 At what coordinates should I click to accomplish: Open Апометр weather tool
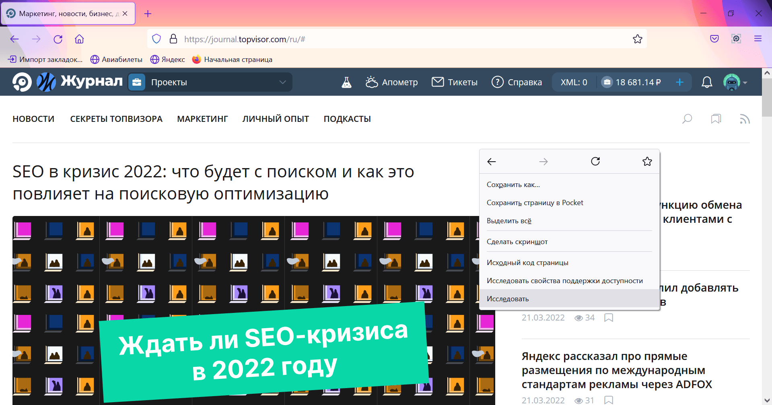[x=391, y=82]
